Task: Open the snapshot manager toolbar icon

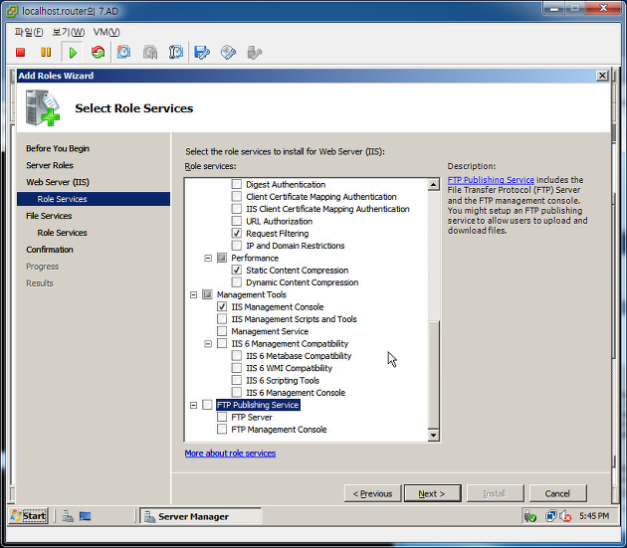Action: coord(176,52)
